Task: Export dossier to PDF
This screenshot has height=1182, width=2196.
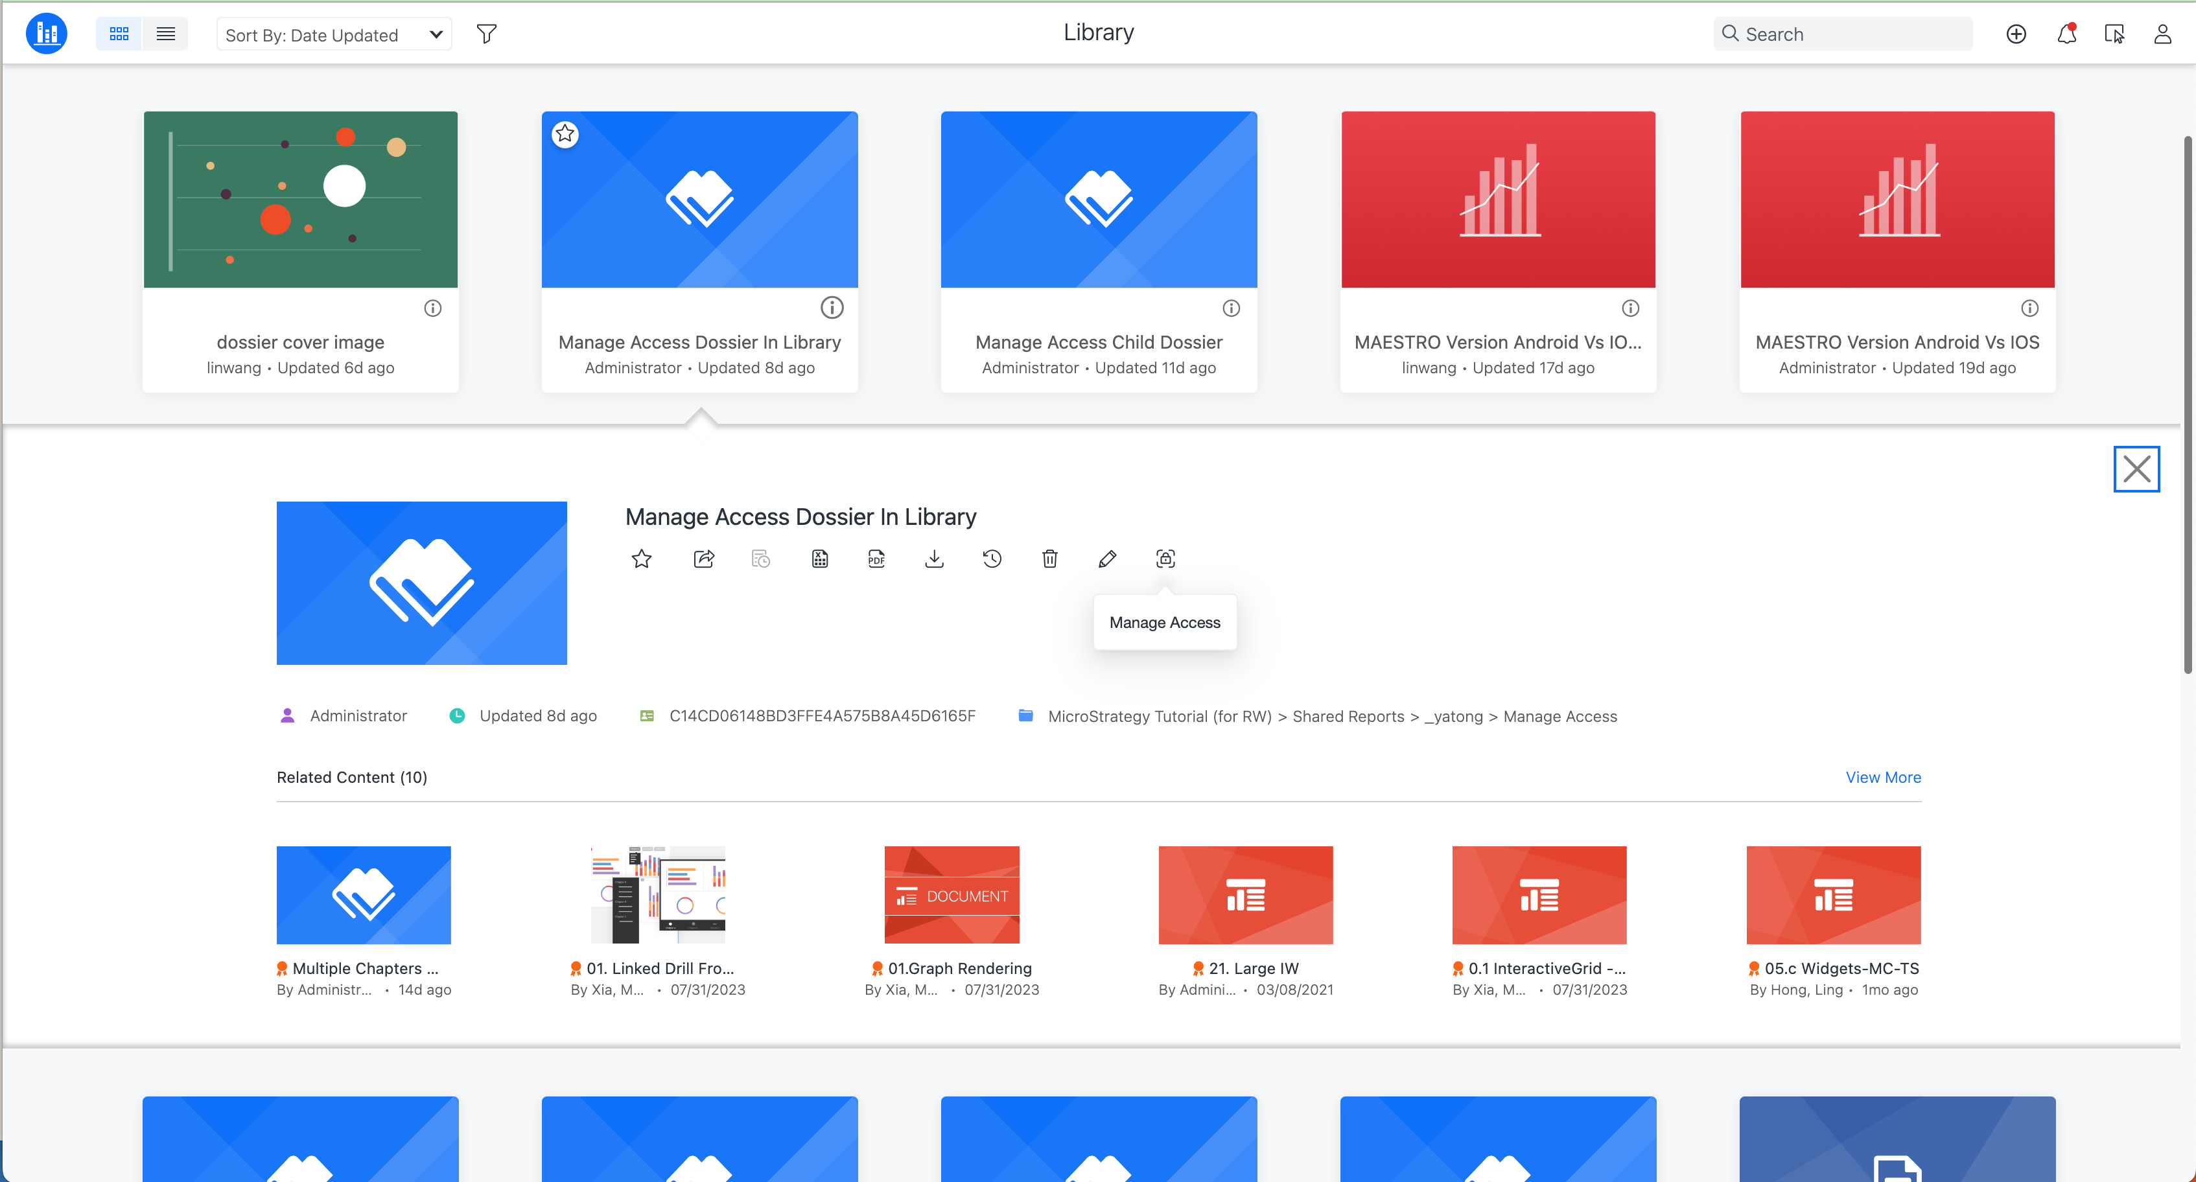Action: (876, 559)
